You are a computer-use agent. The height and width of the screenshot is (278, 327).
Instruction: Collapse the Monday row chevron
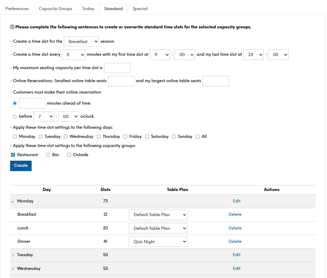click(x=13, y=201)
